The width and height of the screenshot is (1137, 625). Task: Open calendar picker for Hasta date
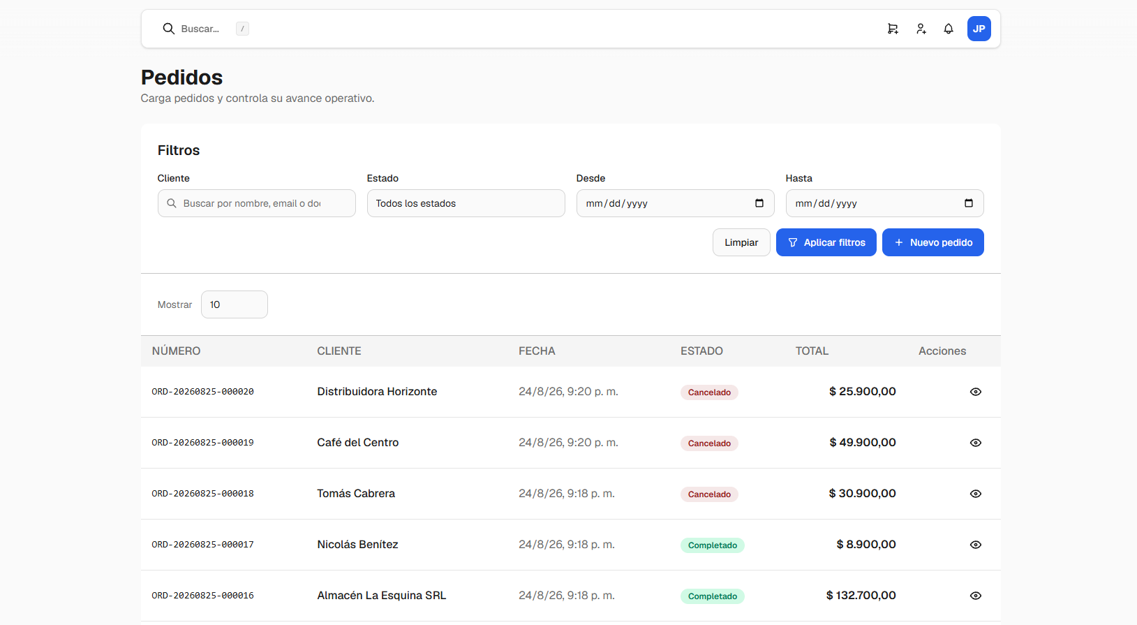(969, 203)
